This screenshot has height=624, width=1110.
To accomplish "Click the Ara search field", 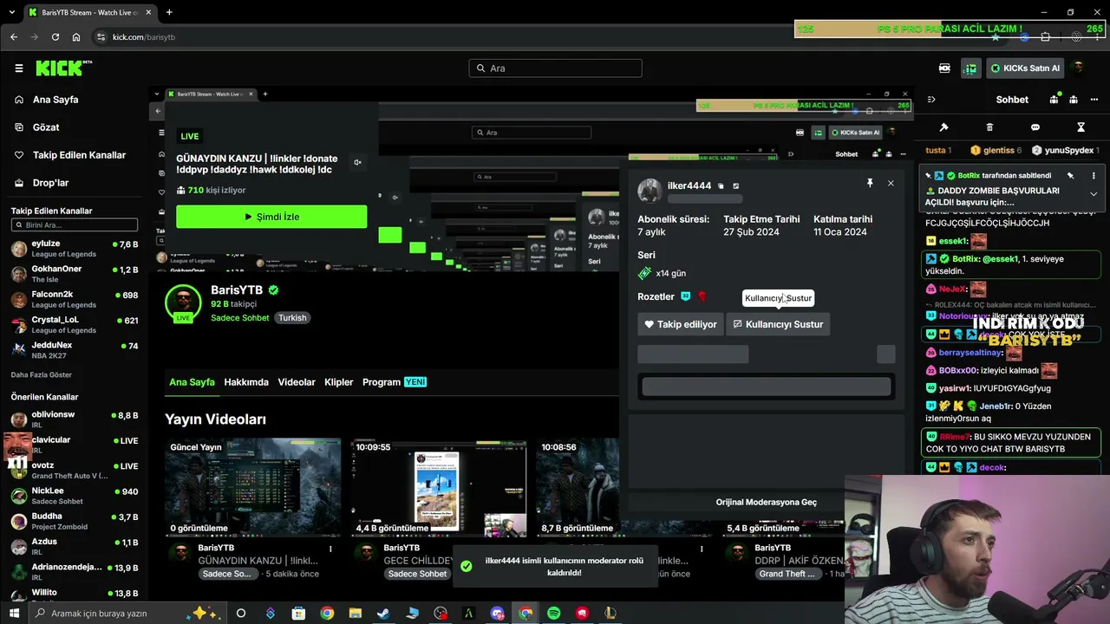I will pos(556,68).
